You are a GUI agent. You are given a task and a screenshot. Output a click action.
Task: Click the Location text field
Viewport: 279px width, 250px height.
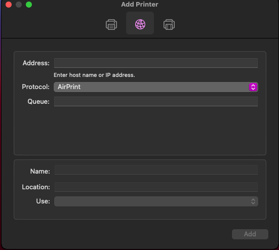click(156, 187)
